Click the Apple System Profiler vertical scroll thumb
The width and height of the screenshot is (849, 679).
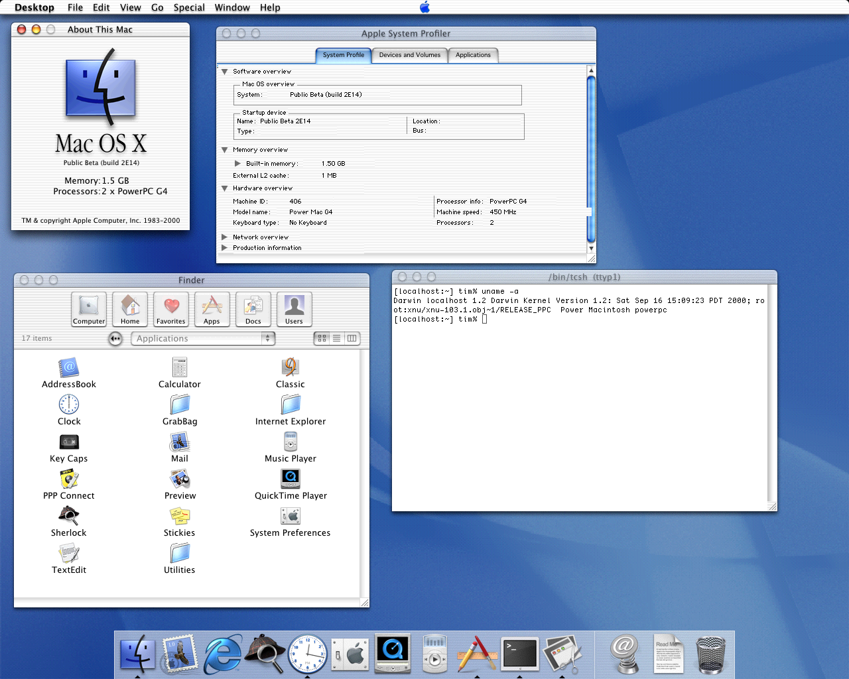pos(591,160)
